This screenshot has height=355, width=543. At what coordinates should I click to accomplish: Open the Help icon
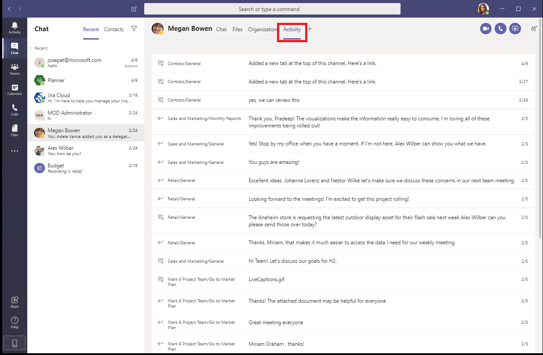tap(15, 322)
